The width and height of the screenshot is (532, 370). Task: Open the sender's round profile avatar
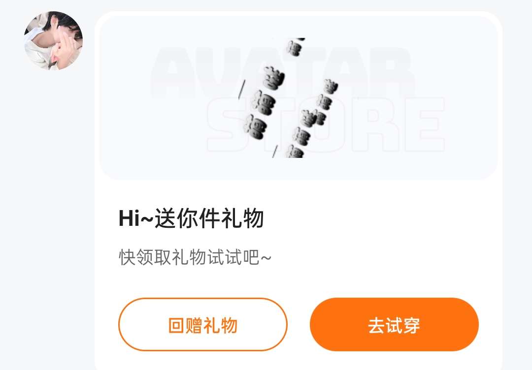(x=53, y=41)
